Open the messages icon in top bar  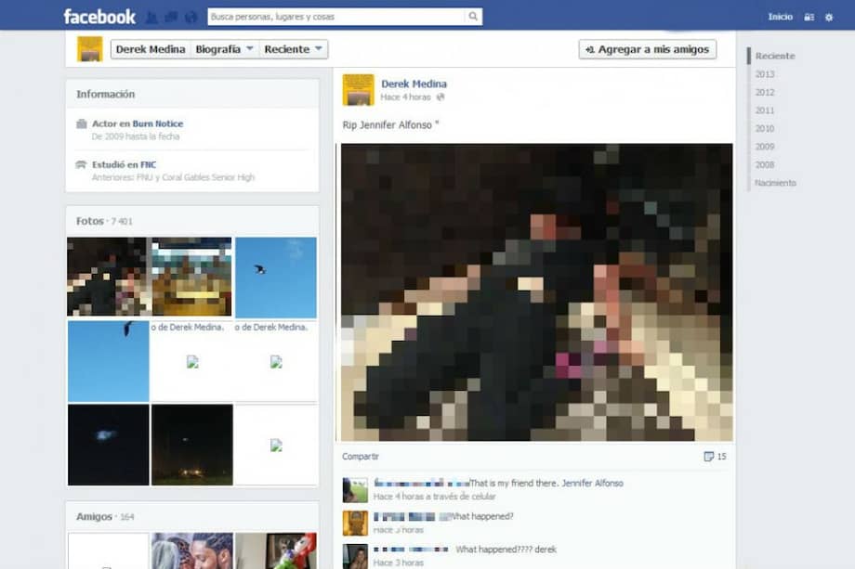tap(171, 18)
